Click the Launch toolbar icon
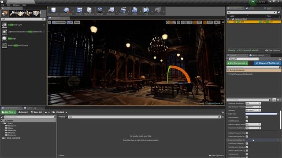This screenshot has width=282, height=158. pos(158,10)
